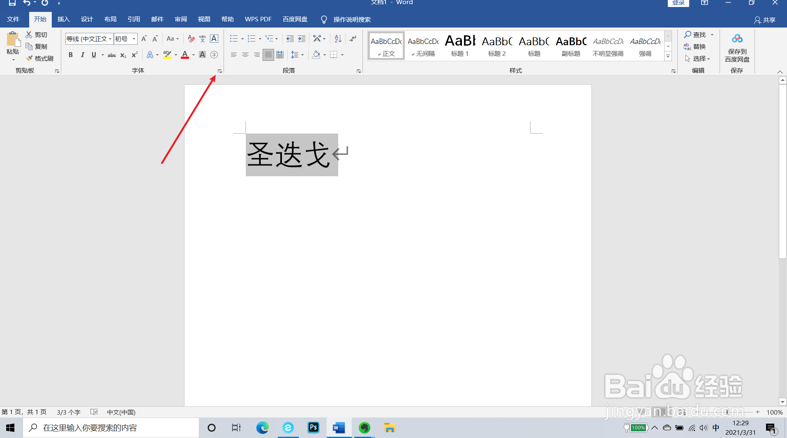Click the superscript x² button
This screenshot has height=438, width=787.
(x=135, y=55)
